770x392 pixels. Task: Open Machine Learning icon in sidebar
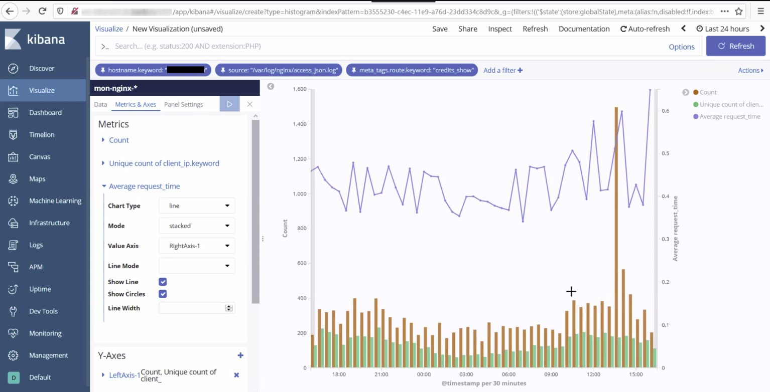(14, 201)
